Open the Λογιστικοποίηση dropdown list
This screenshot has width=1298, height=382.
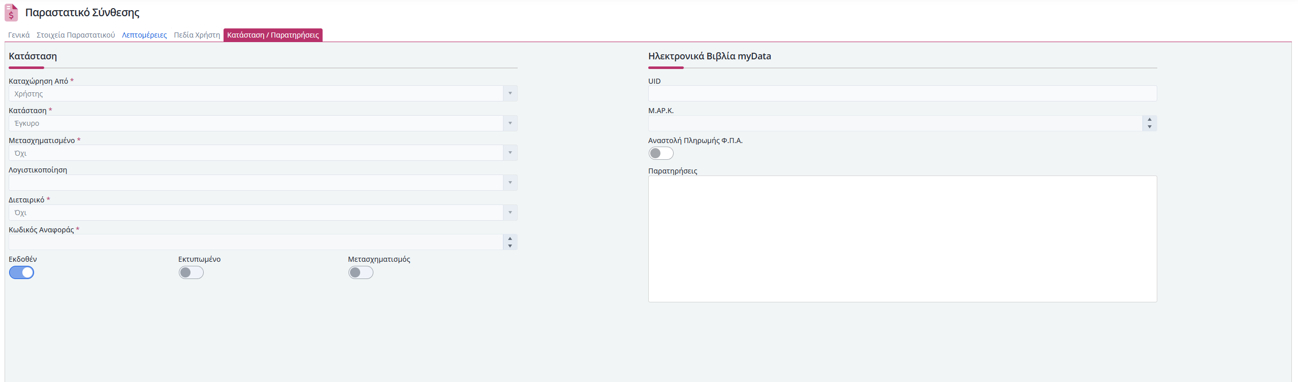point(510,183)
